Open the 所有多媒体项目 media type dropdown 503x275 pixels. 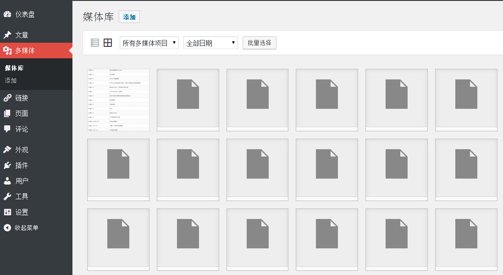[149, 43]
